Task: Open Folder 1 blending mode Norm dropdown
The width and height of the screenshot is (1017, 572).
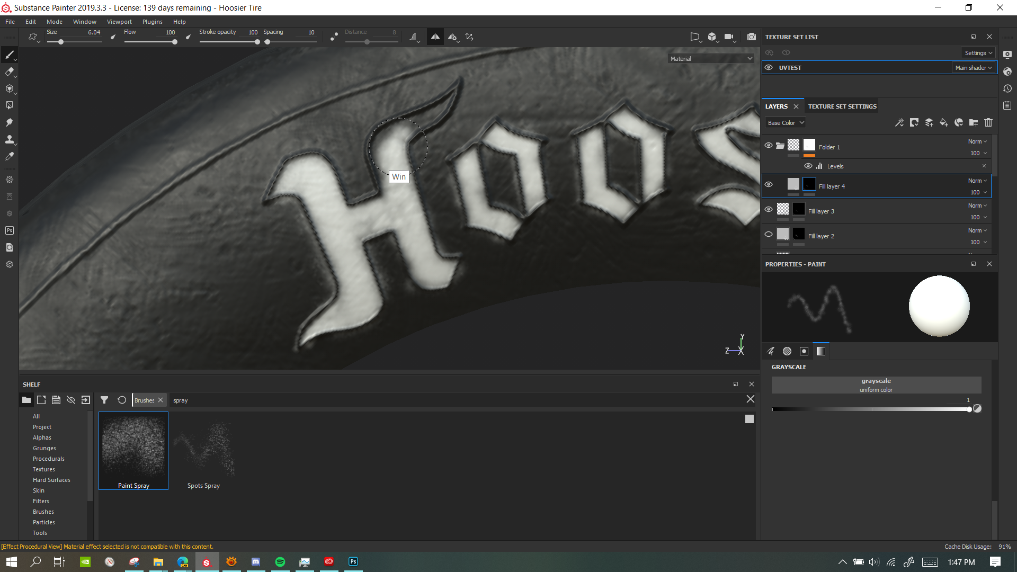Action: [977, 141]
